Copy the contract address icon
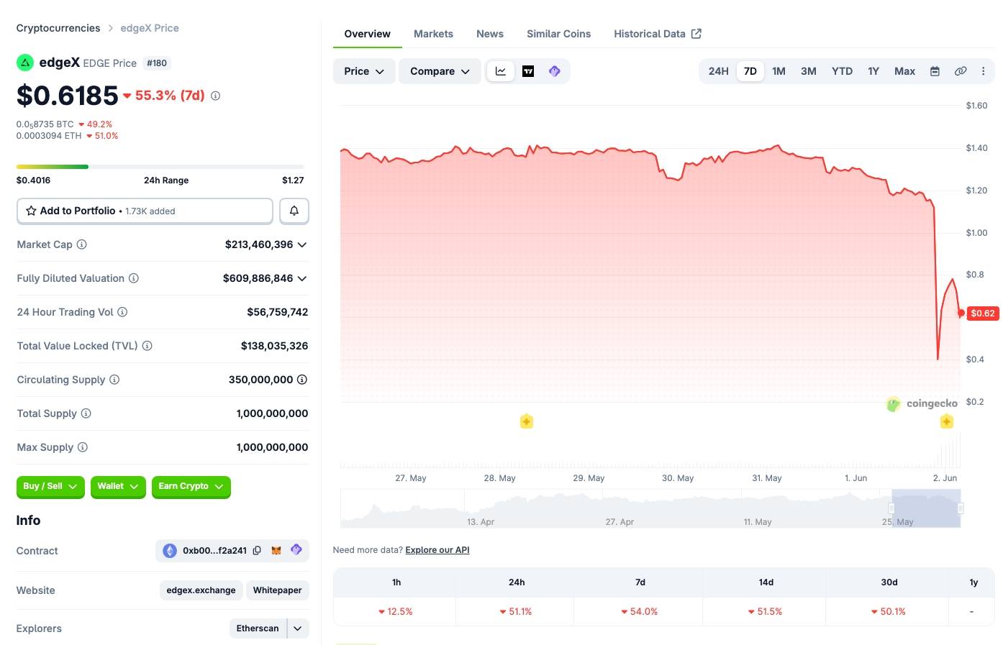 pos(257,551)
